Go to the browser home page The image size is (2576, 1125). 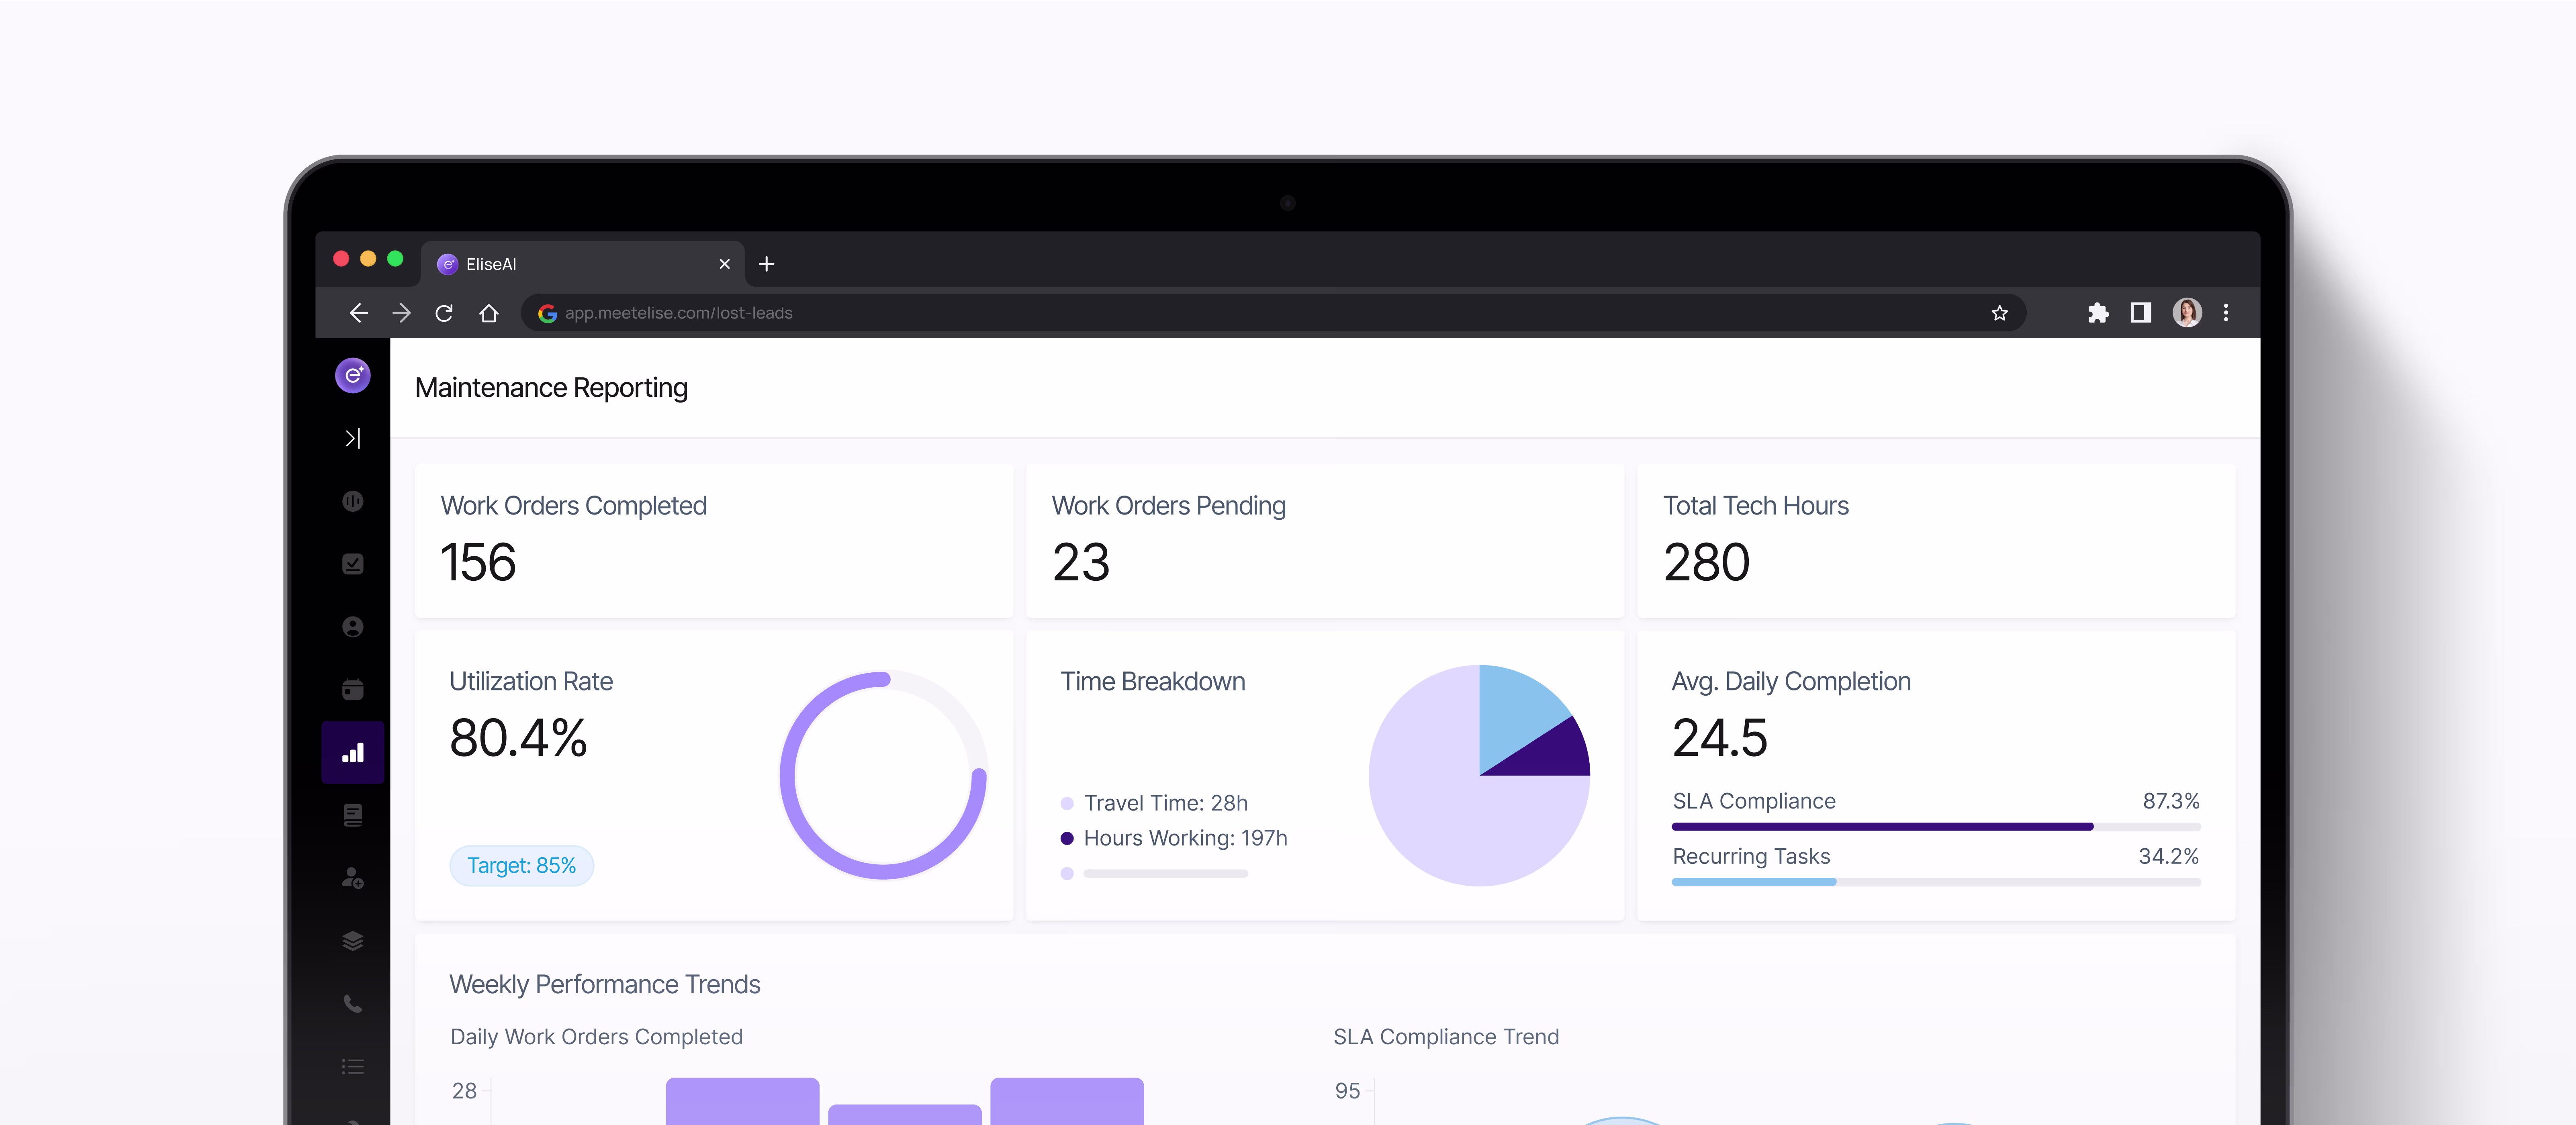coord(488,313)
